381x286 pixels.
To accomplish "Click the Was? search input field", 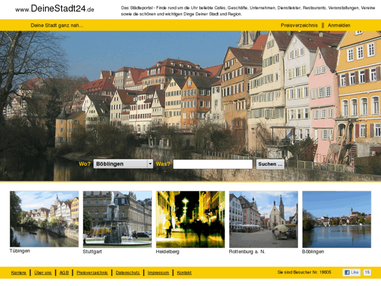I will pyautogui.click(x=213, y=164).
